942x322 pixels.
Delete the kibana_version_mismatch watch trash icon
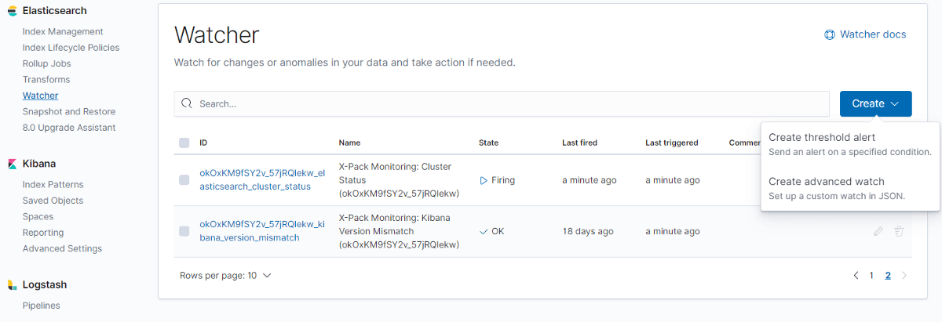point(900,231)
